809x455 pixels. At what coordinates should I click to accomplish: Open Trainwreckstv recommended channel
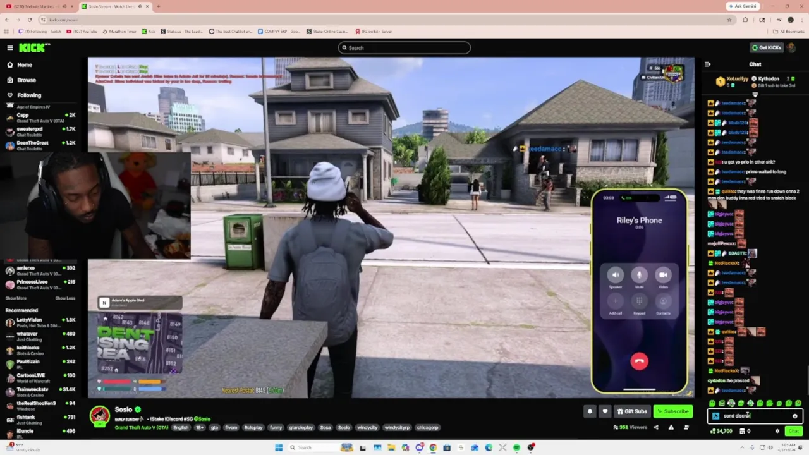click(x=40, y=392)
